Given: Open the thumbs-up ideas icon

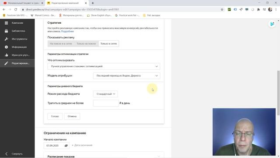Looking at the screenshot, I should 6,55.
